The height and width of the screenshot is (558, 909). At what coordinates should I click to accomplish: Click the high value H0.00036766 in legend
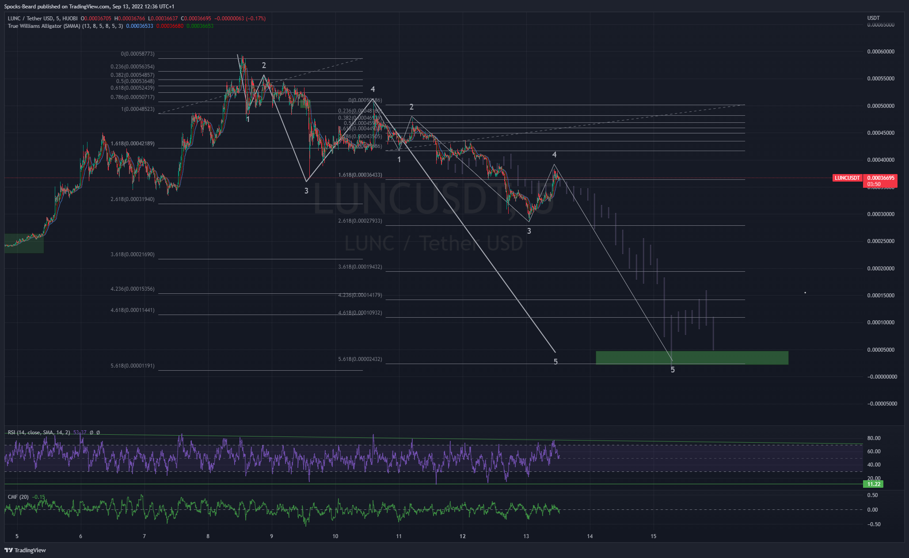129,19
